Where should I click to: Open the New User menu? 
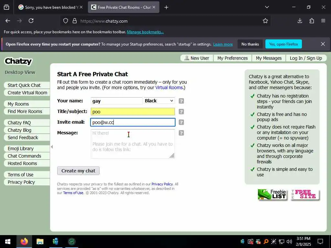[197, 58]
